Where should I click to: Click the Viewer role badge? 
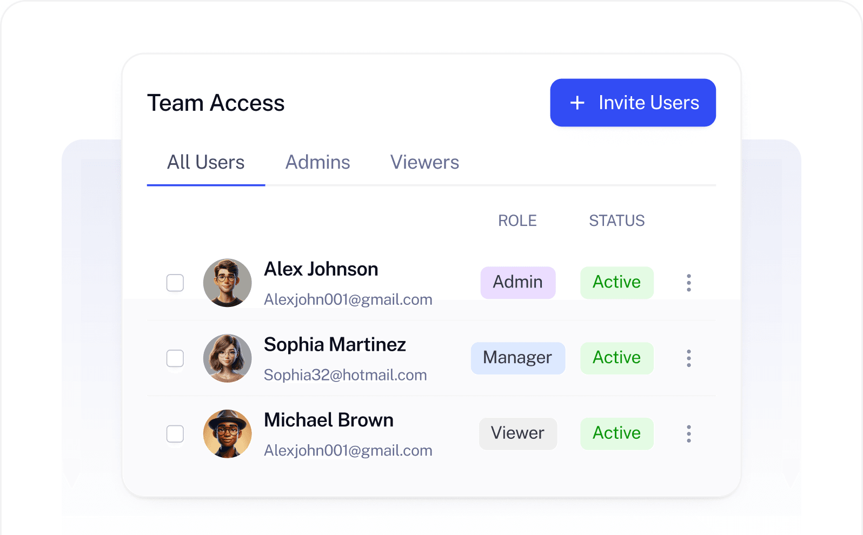point(518,434)
